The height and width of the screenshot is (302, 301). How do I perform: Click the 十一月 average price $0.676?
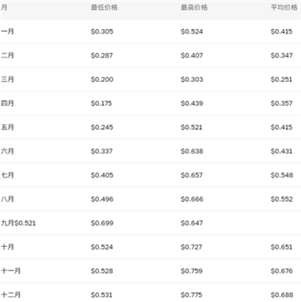[x=282, y=271]
